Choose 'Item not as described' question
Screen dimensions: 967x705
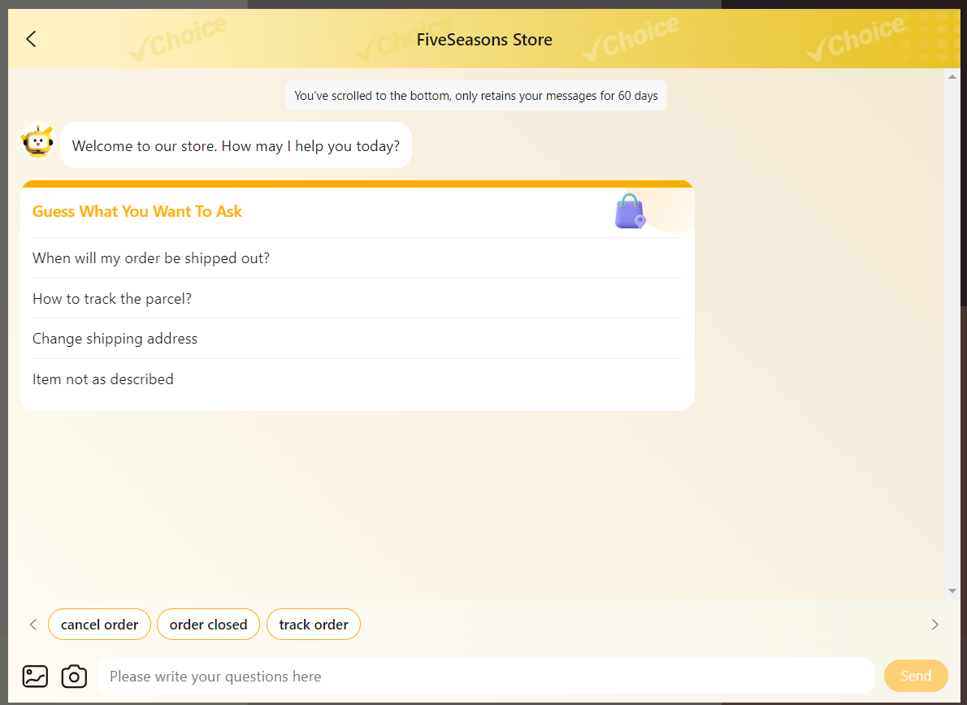[x=357, y=379]
